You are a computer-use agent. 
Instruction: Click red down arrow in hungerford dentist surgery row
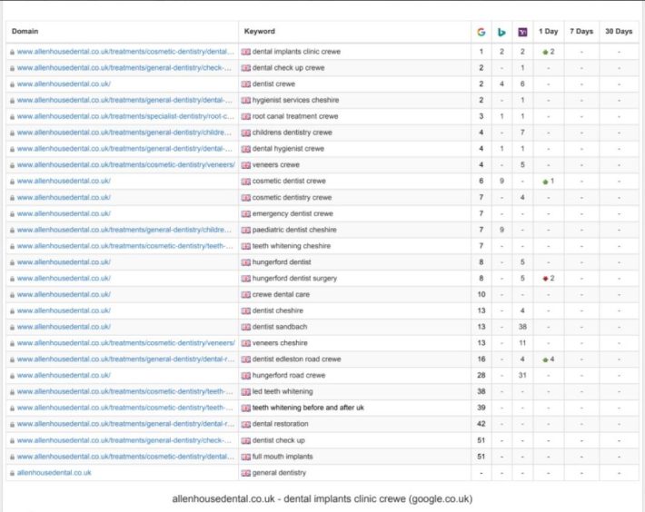click(545, 278)
